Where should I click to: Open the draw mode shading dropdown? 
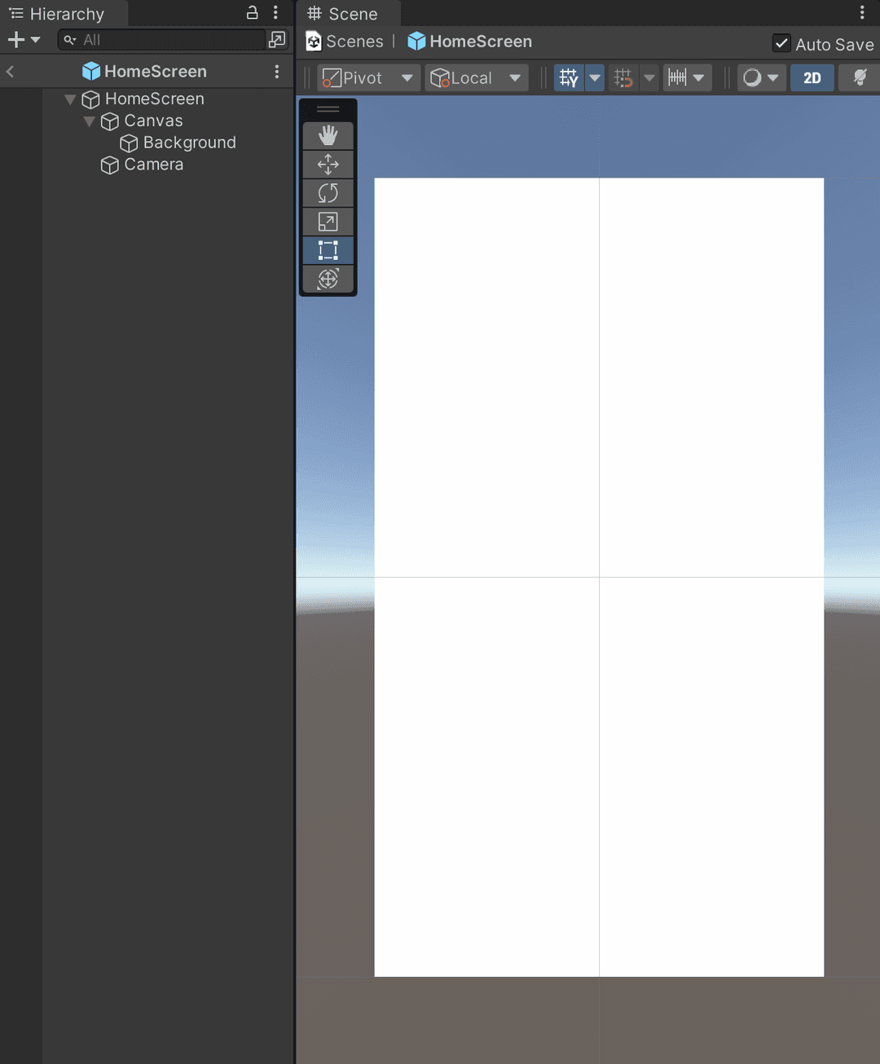761,78
